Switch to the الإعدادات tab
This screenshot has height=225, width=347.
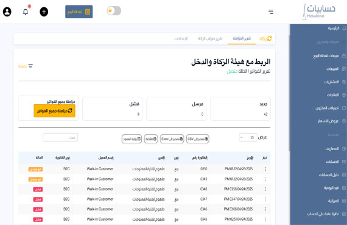point(181,39)
